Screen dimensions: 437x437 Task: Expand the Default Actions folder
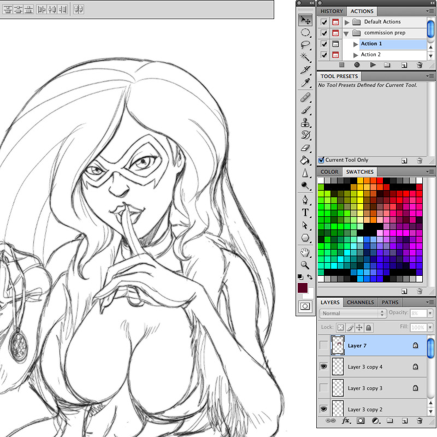[347, 22]
